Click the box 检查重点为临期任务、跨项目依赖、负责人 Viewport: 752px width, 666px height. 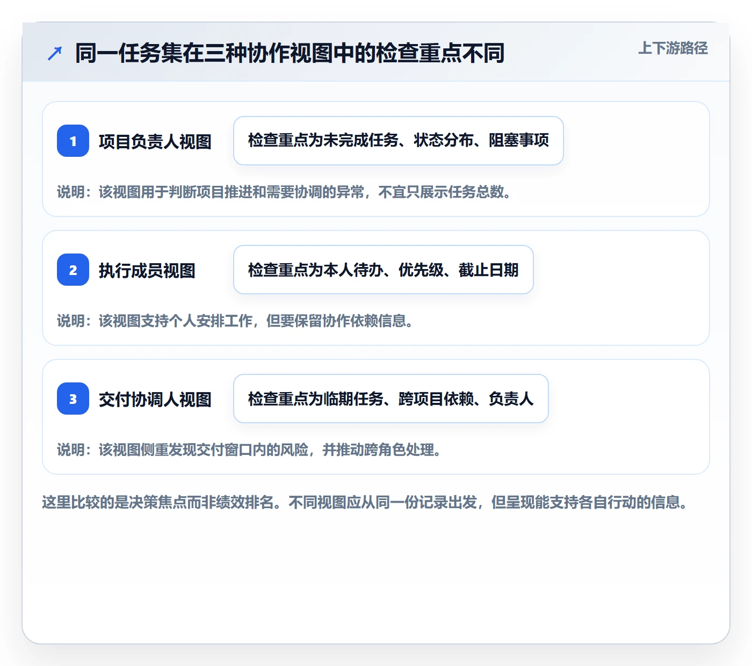click(x=391, y=399)
